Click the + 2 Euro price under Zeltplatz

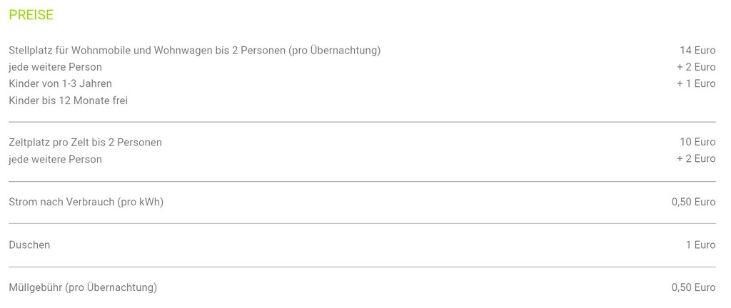tap(696, 159)
